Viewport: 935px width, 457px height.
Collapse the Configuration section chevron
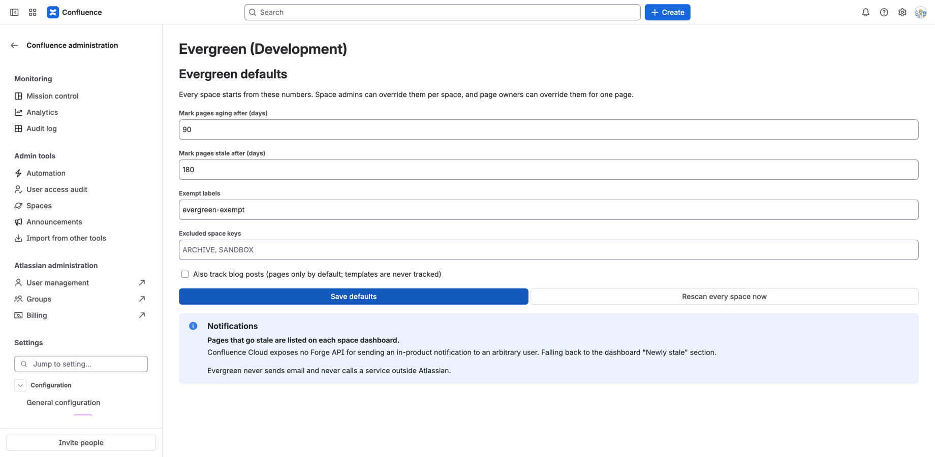[20, 385]
